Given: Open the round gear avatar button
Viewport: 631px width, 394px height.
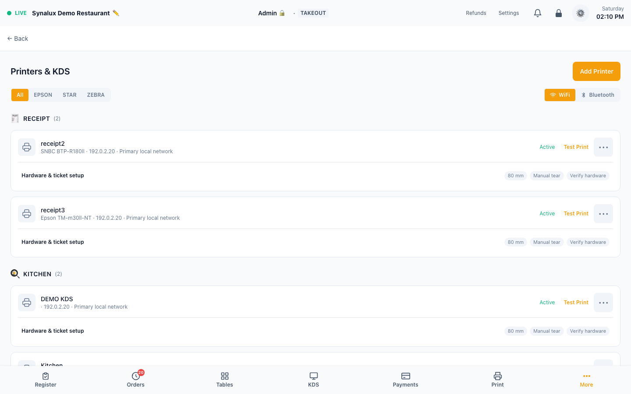Looking at the screenshot, I should pos(581,13).
